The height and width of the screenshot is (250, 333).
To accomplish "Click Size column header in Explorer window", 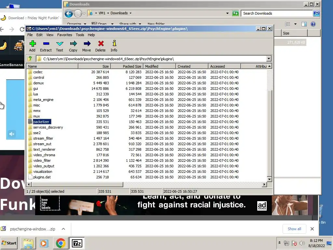I will [x=294, y=33].
